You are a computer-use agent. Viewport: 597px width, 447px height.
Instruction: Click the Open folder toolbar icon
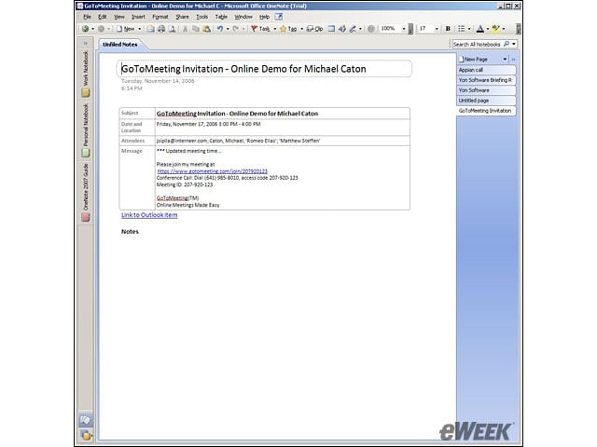click(151, 29)
